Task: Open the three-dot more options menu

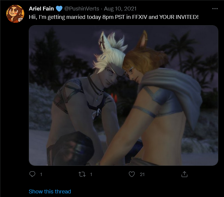Action: [215, 9]
